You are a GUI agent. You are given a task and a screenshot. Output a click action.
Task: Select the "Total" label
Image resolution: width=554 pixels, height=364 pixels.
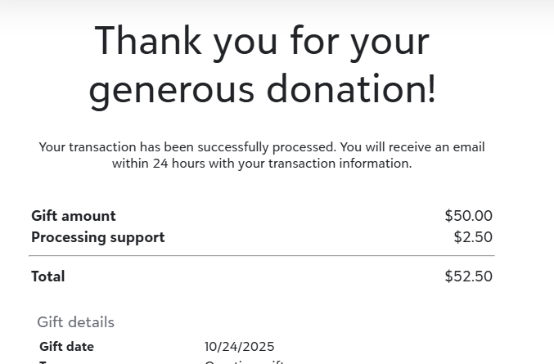click(x=48, y=276)
